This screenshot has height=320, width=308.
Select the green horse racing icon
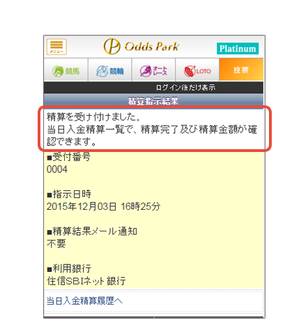(58, 71)
